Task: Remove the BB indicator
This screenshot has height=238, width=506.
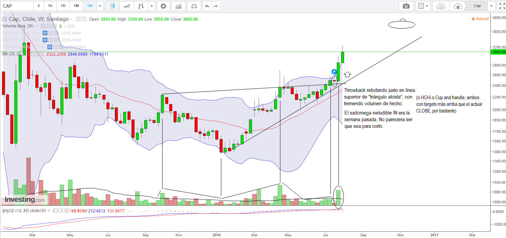Action: (x=41, y=54)
